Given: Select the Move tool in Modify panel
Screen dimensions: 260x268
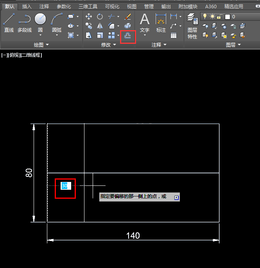Looking at the screenshot, I should 89,16.
